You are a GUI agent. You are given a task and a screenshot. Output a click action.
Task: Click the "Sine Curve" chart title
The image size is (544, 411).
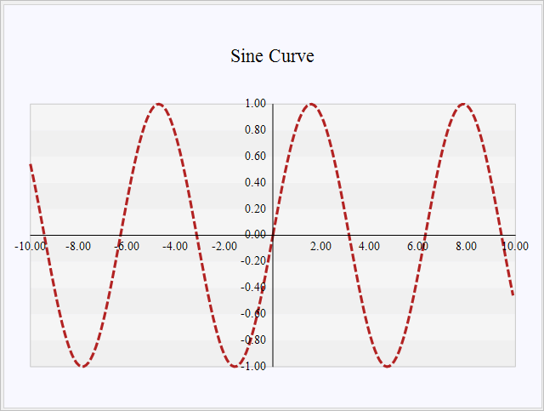pyautogui.click(x=272, y=56)
